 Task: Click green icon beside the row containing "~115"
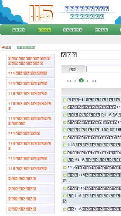point(65,100)
